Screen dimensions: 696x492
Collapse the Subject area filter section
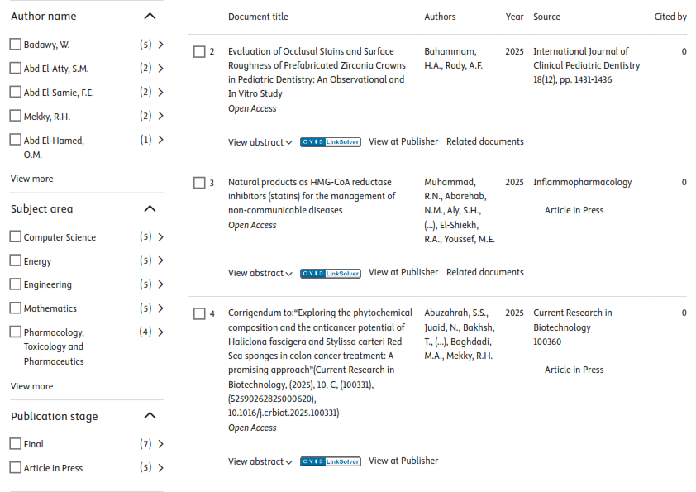pyautogui.click(x=150, y=209)
